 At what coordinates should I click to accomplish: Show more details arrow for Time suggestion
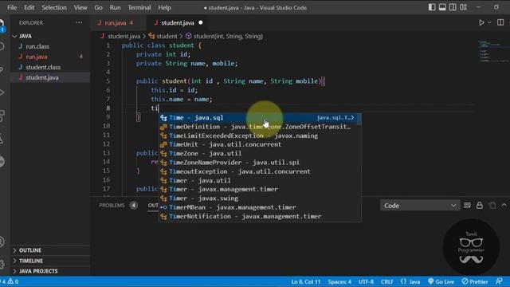pyautogui.click(x=352, y=118)
